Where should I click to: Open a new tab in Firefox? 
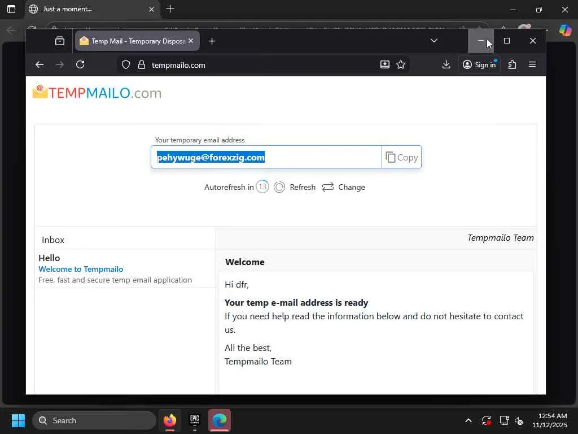click(212, 41)
